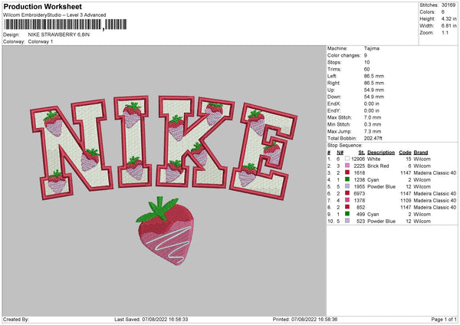Click the 'Production Worksheet' title

(43, 6)
